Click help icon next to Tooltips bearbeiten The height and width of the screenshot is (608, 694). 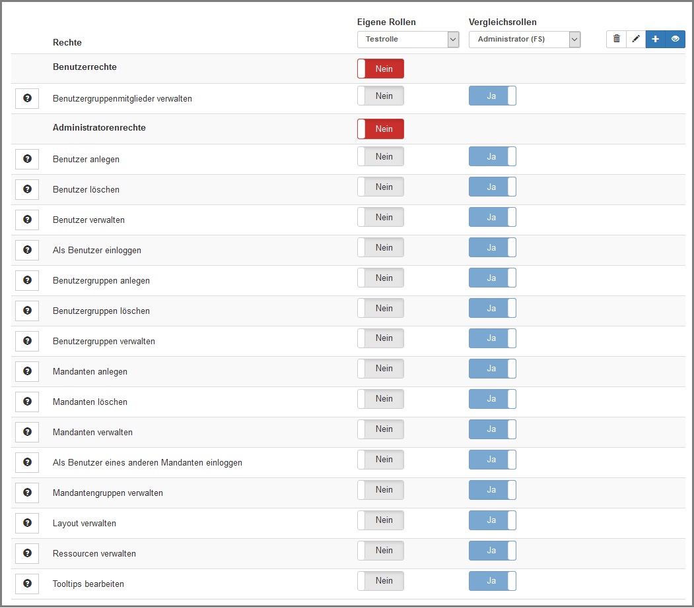point(27,584)
